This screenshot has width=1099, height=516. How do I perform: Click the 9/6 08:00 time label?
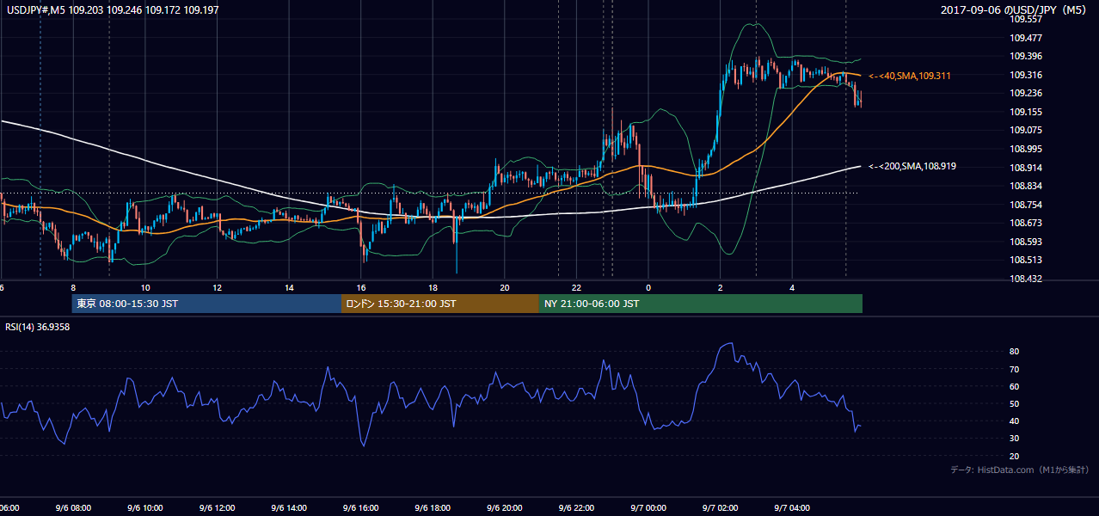click(73, 507)
